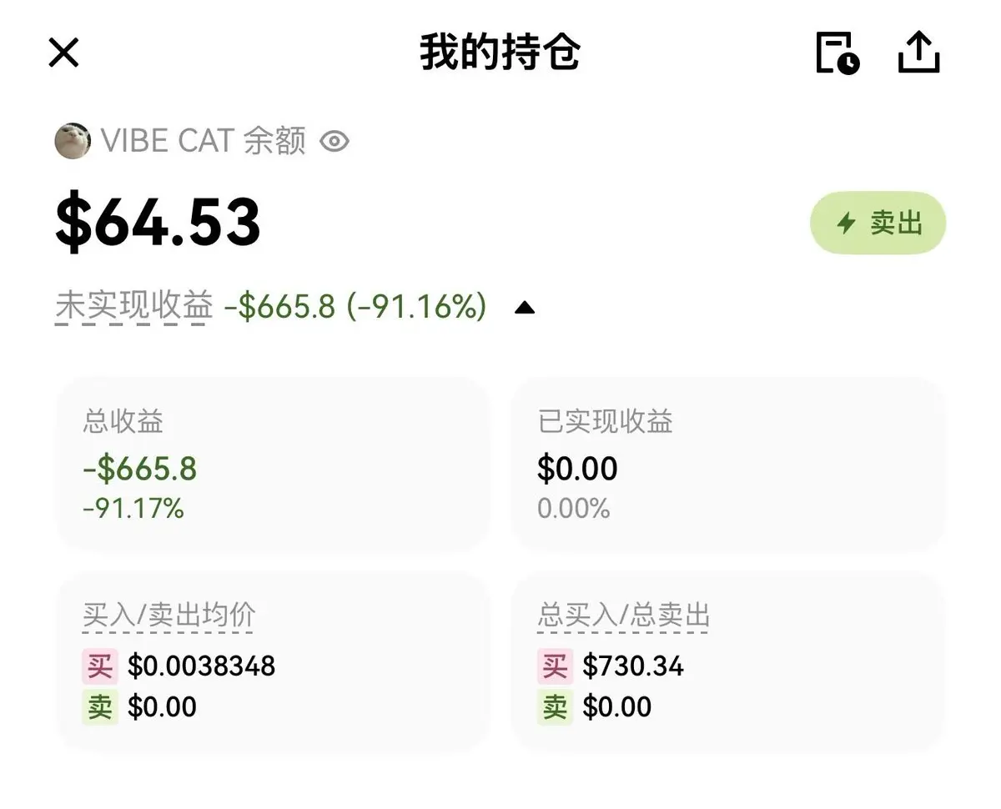The image size is (1001, 809).
Task: Collapse details with the black triangle arrow
Action: pyautogui.click(x=524, y=308)
